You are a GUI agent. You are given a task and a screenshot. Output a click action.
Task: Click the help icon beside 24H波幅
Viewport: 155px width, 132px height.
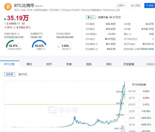point(96,34)
